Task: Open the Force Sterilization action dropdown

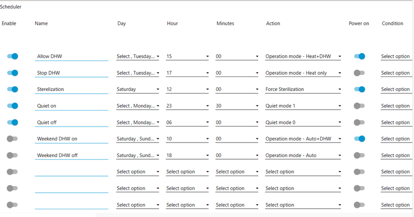Action: [x=303, y=89]
